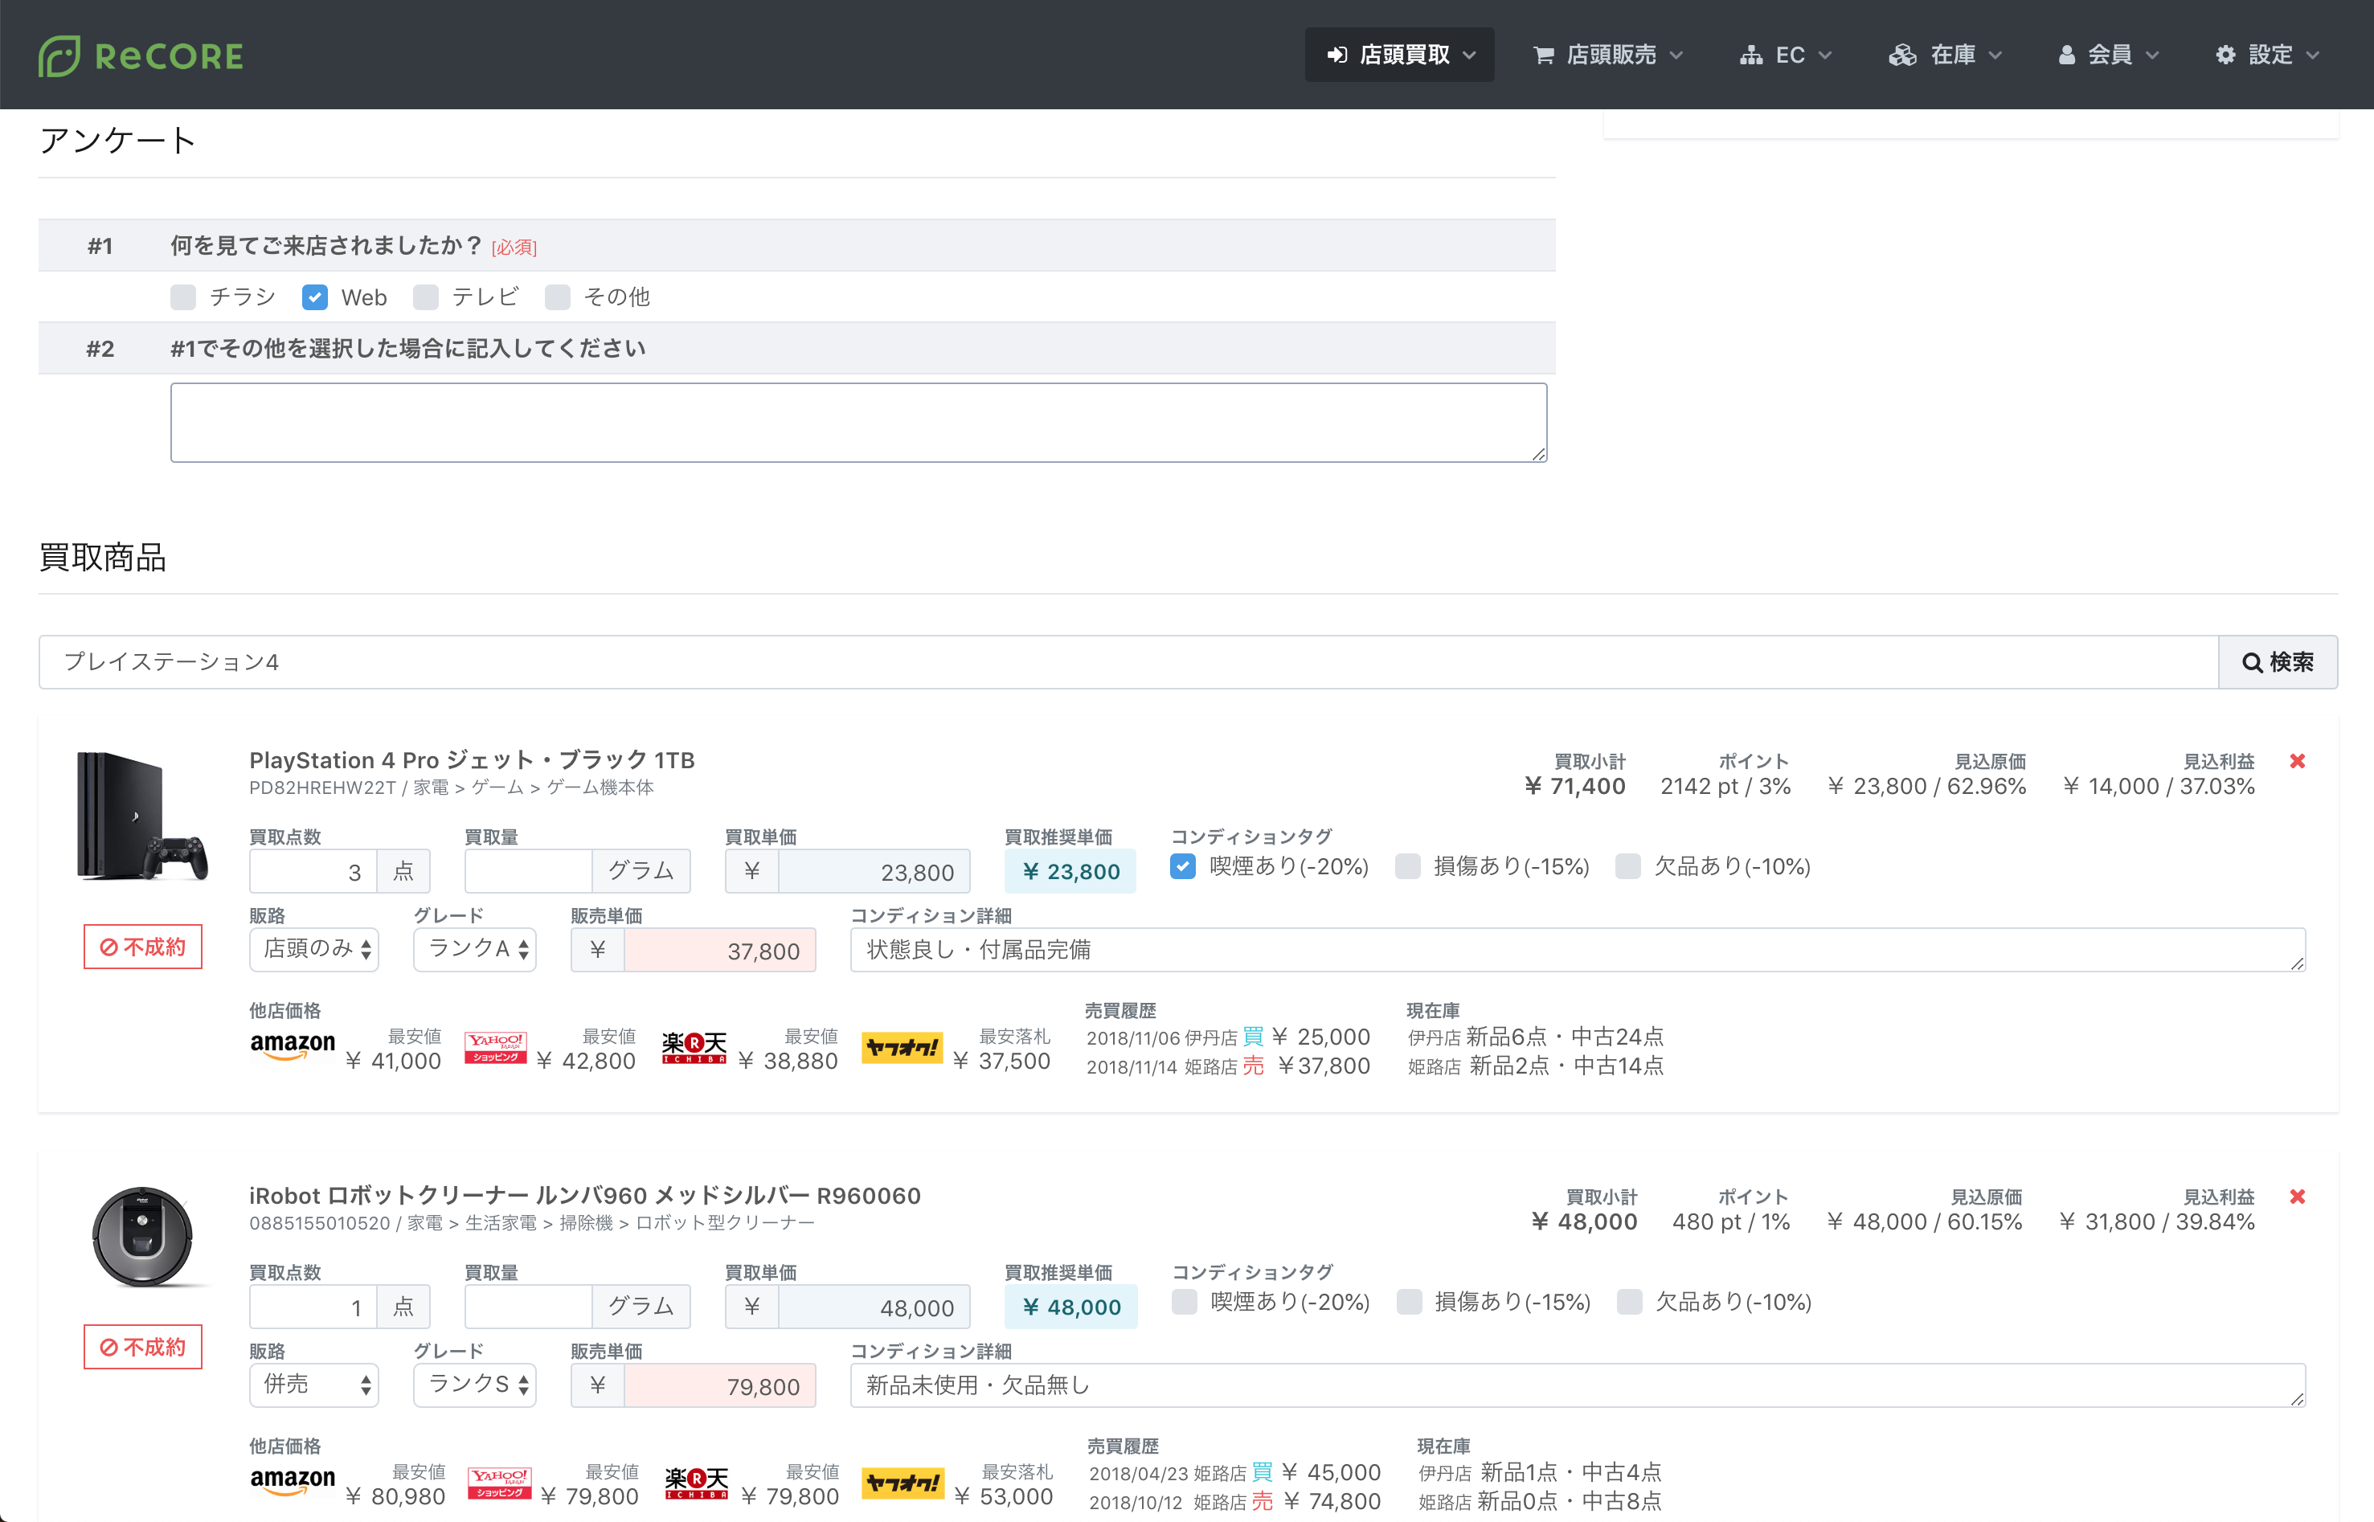Viewport: 2374px width, 1522px height.
Task: Click 買取単価 field showing 48,000
Action: [x=874, y=1307]
